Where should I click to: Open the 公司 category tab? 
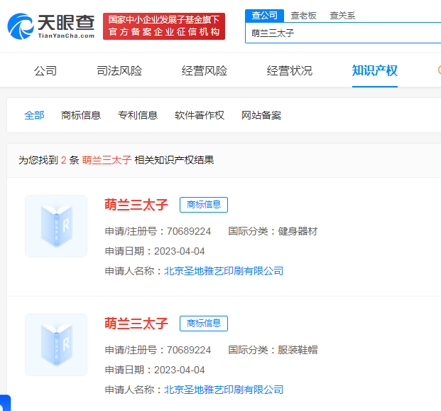click(45, 70)
